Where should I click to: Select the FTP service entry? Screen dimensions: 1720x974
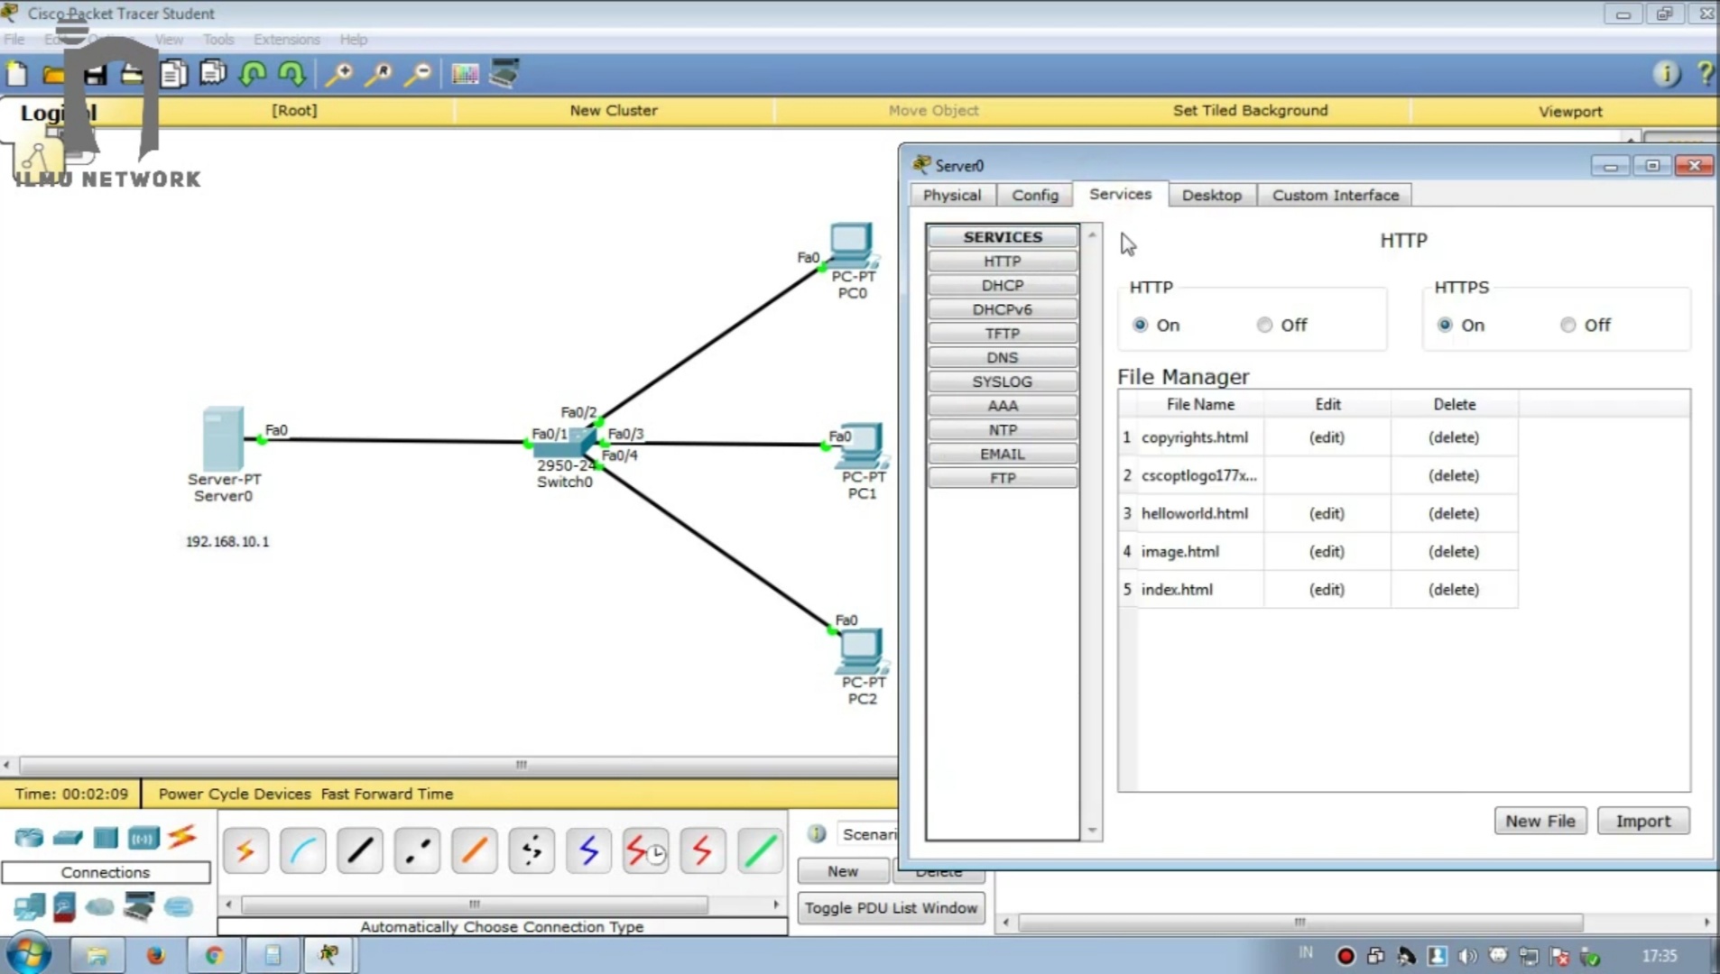point(1003,477)
